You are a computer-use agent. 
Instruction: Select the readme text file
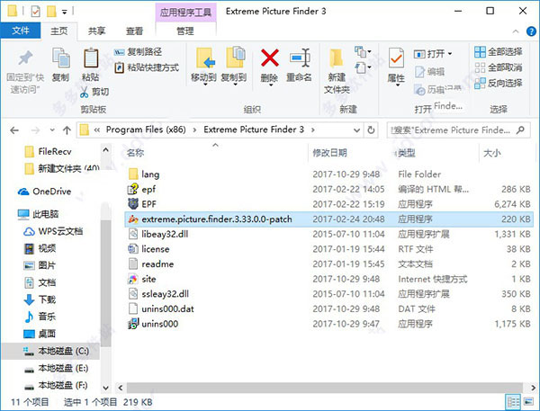(328, 264)
